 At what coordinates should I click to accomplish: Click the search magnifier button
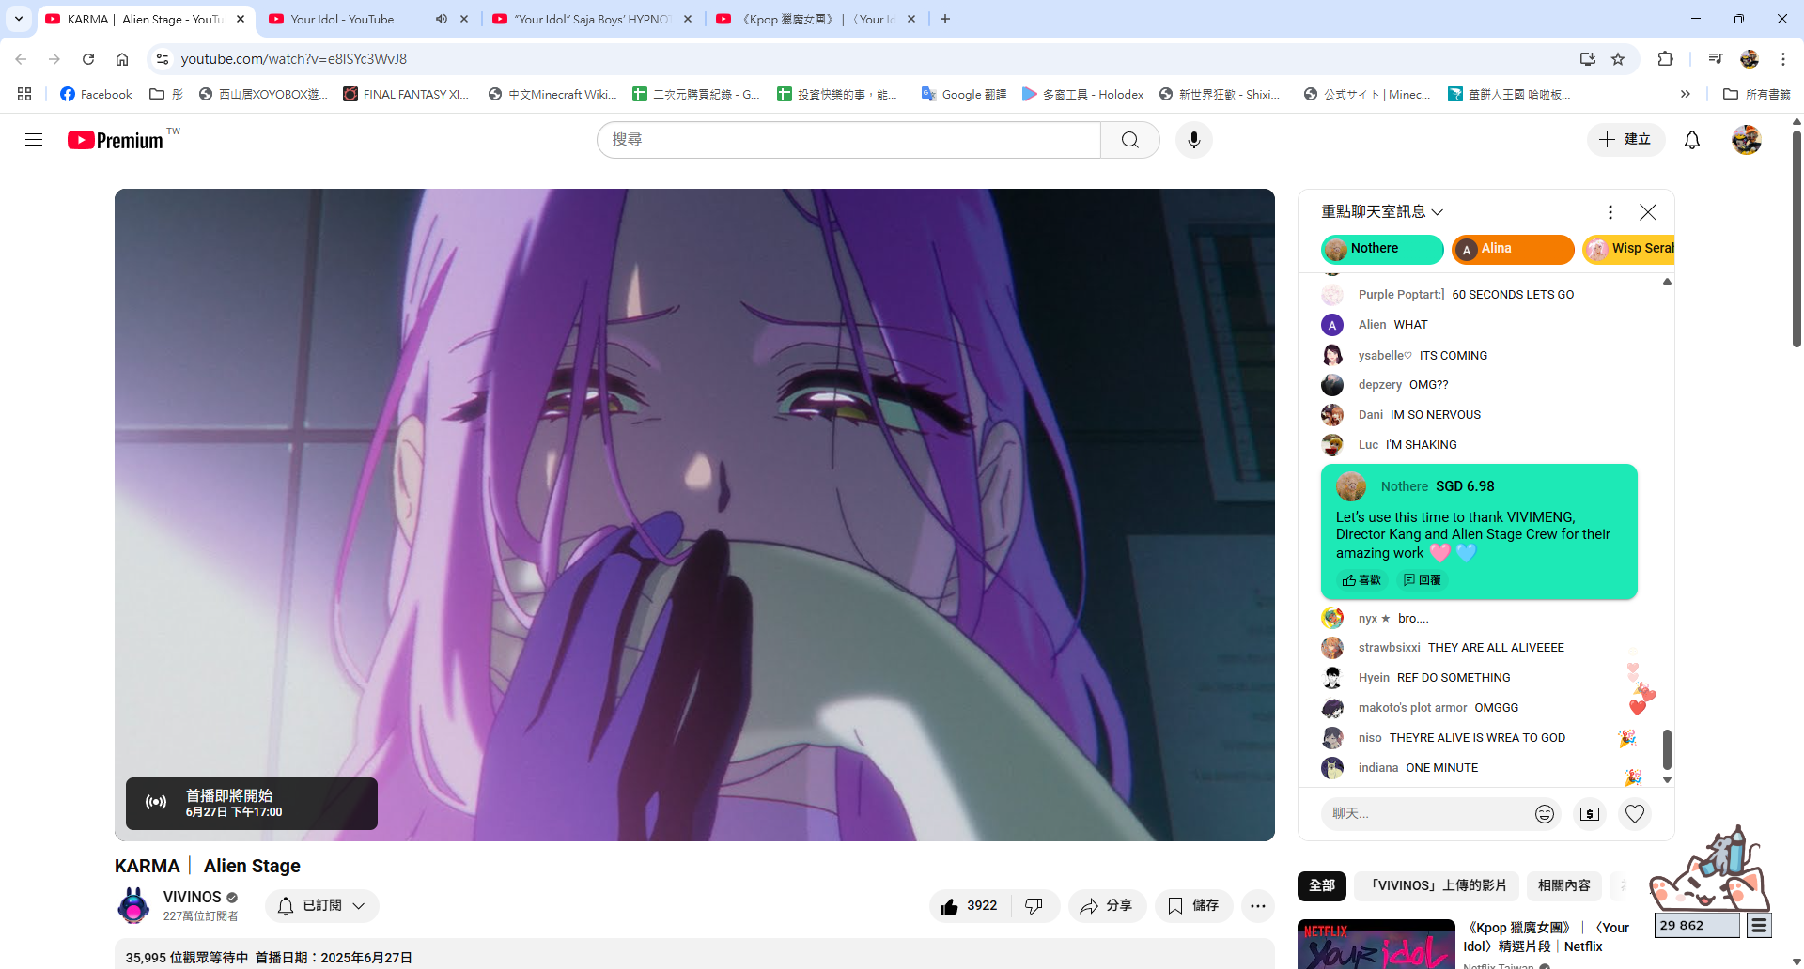tap(1130, 140)
